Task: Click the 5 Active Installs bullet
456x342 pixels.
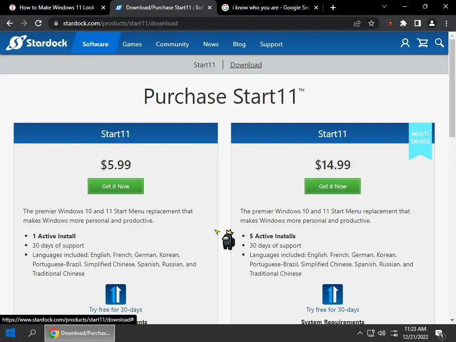Action: click(x=273, y=236)
